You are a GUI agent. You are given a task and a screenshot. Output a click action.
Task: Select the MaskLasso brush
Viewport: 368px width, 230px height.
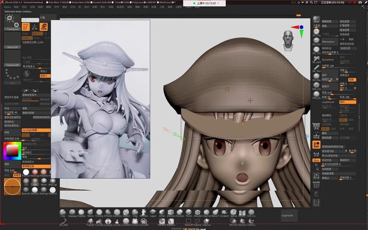coord(171,222)
